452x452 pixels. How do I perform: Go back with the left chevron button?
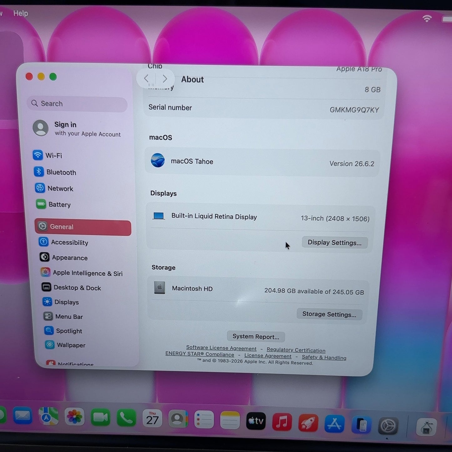tap(146, 79)
